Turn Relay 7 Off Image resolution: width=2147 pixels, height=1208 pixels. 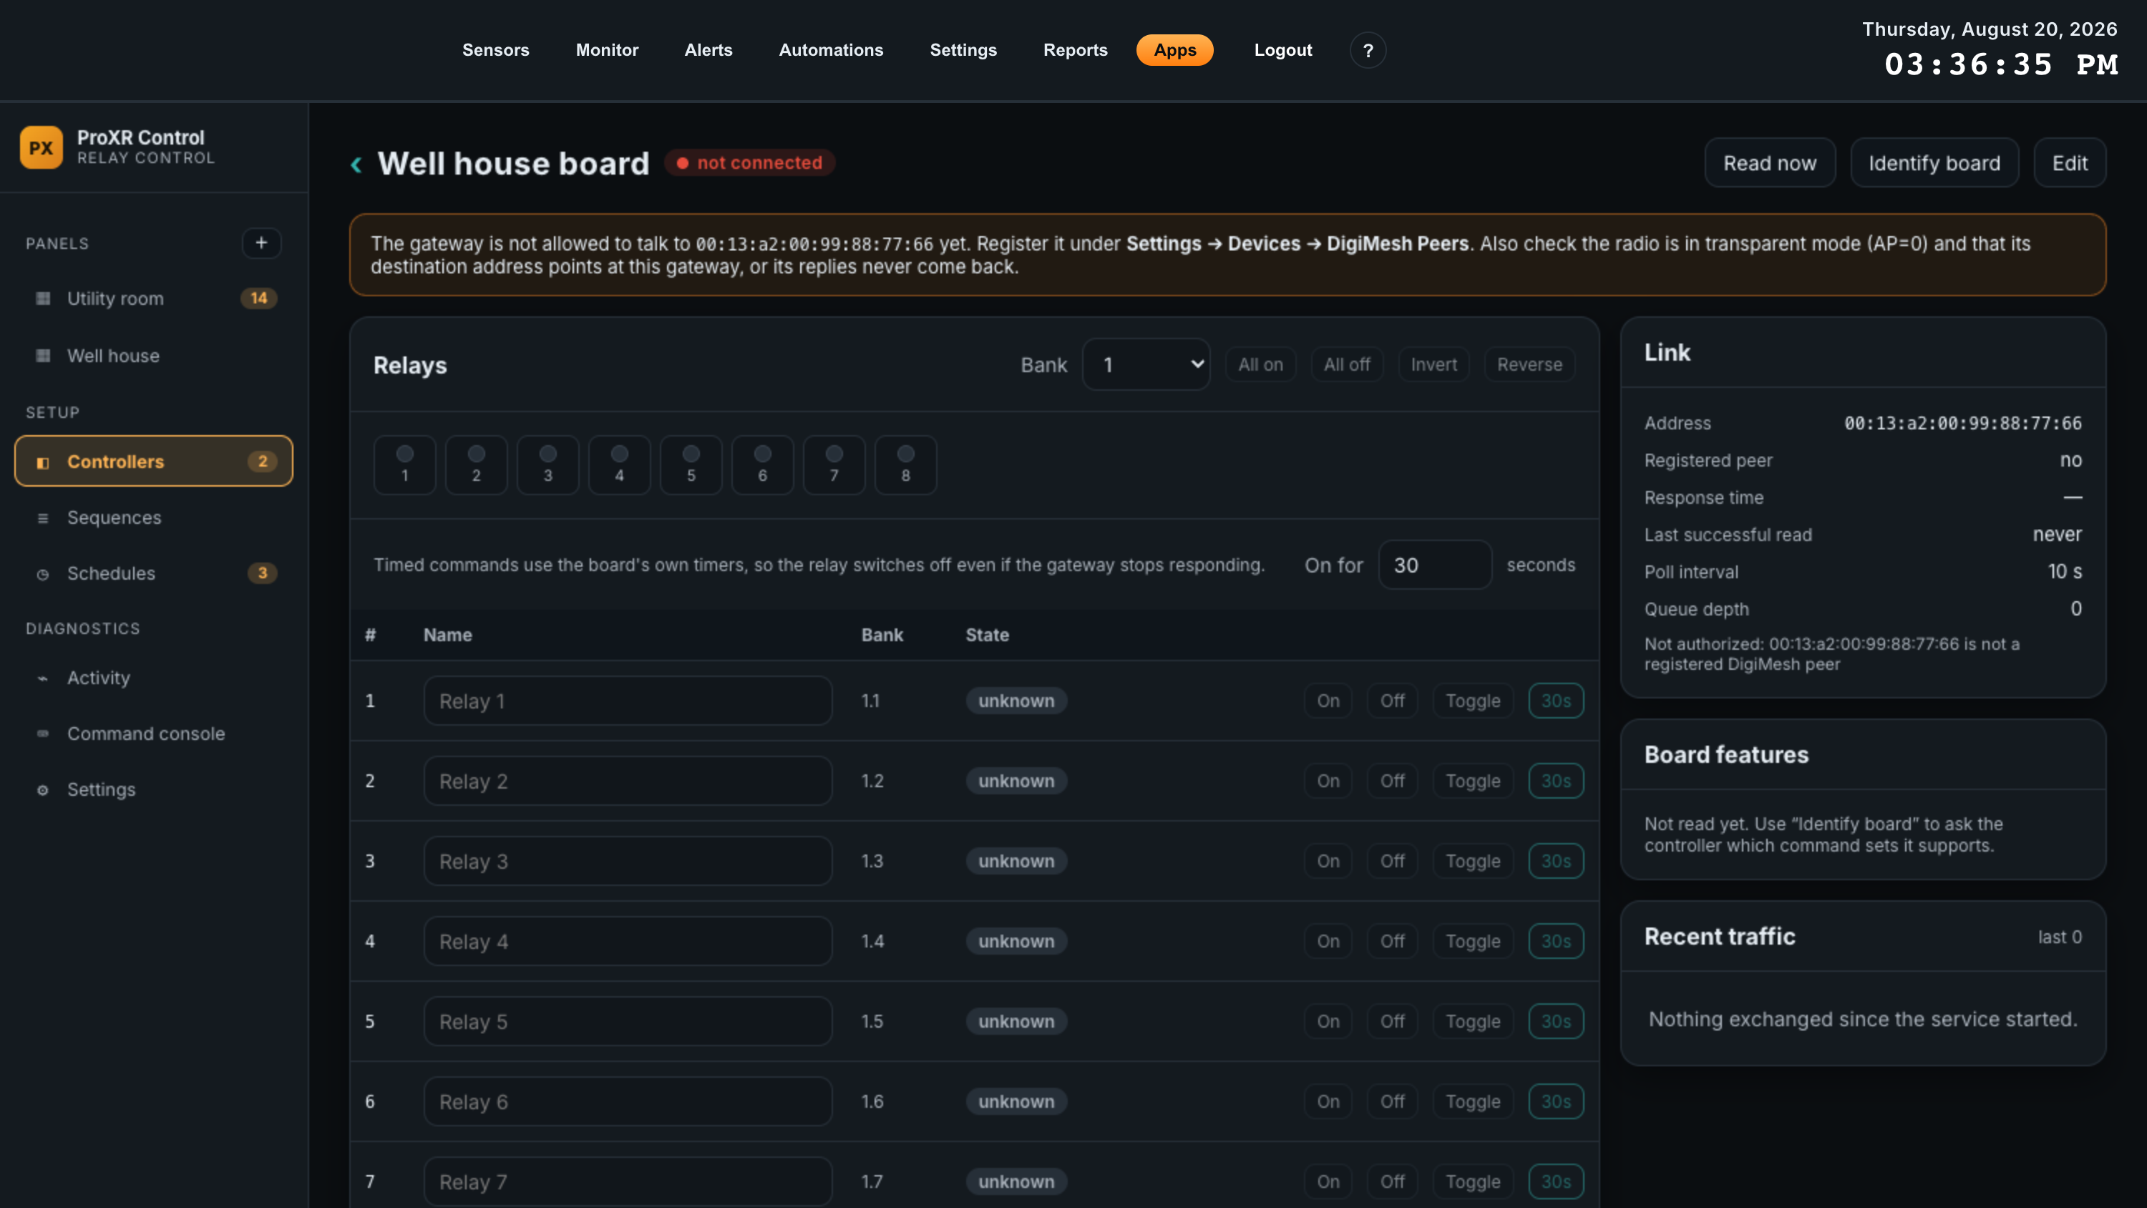click(1392, 1182)
